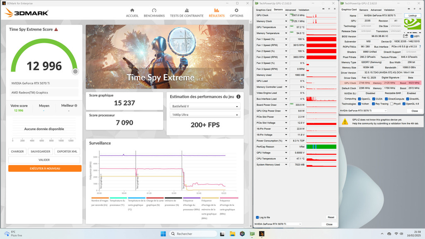Viewport: 425px width, 239px height.
Task: Click warning triangle beside Time Spy Extreme Score
Action: (x=56, y=29)
